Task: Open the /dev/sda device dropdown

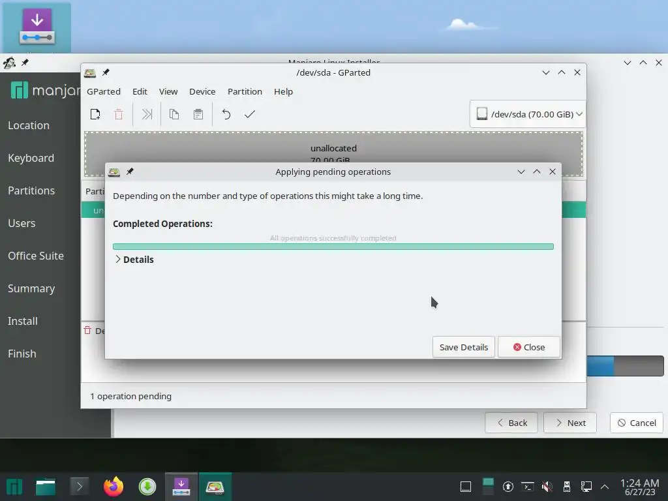Action: (x=528, y=114)
